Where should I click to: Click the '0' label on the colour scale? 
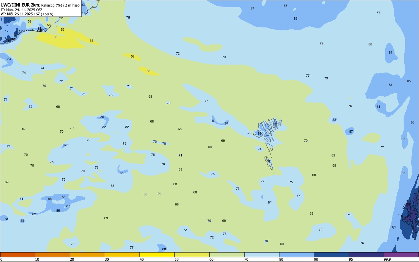pos(1,259)
